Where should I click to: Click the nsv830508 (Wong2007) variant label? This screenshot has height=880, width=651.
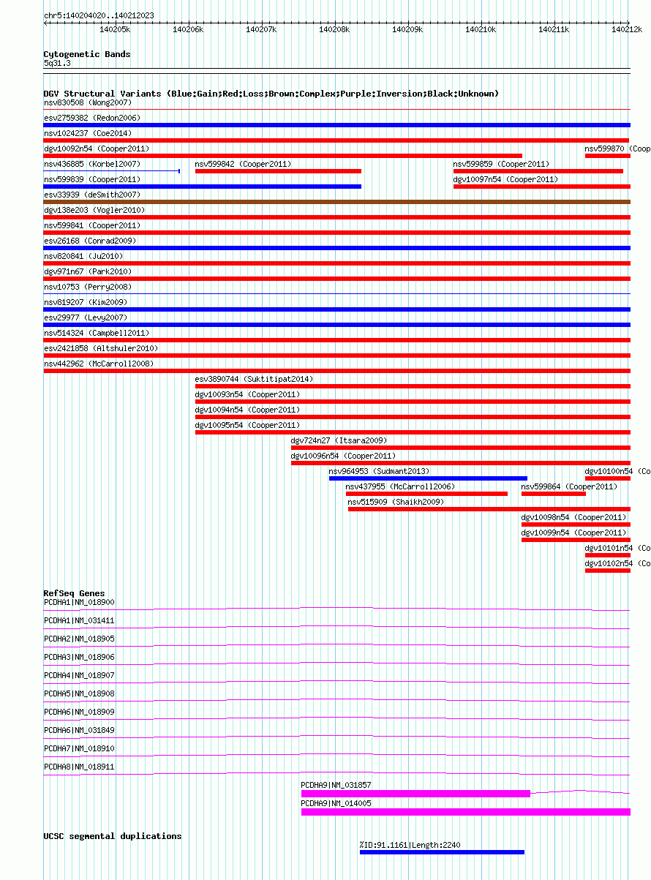tap(88, 102)
